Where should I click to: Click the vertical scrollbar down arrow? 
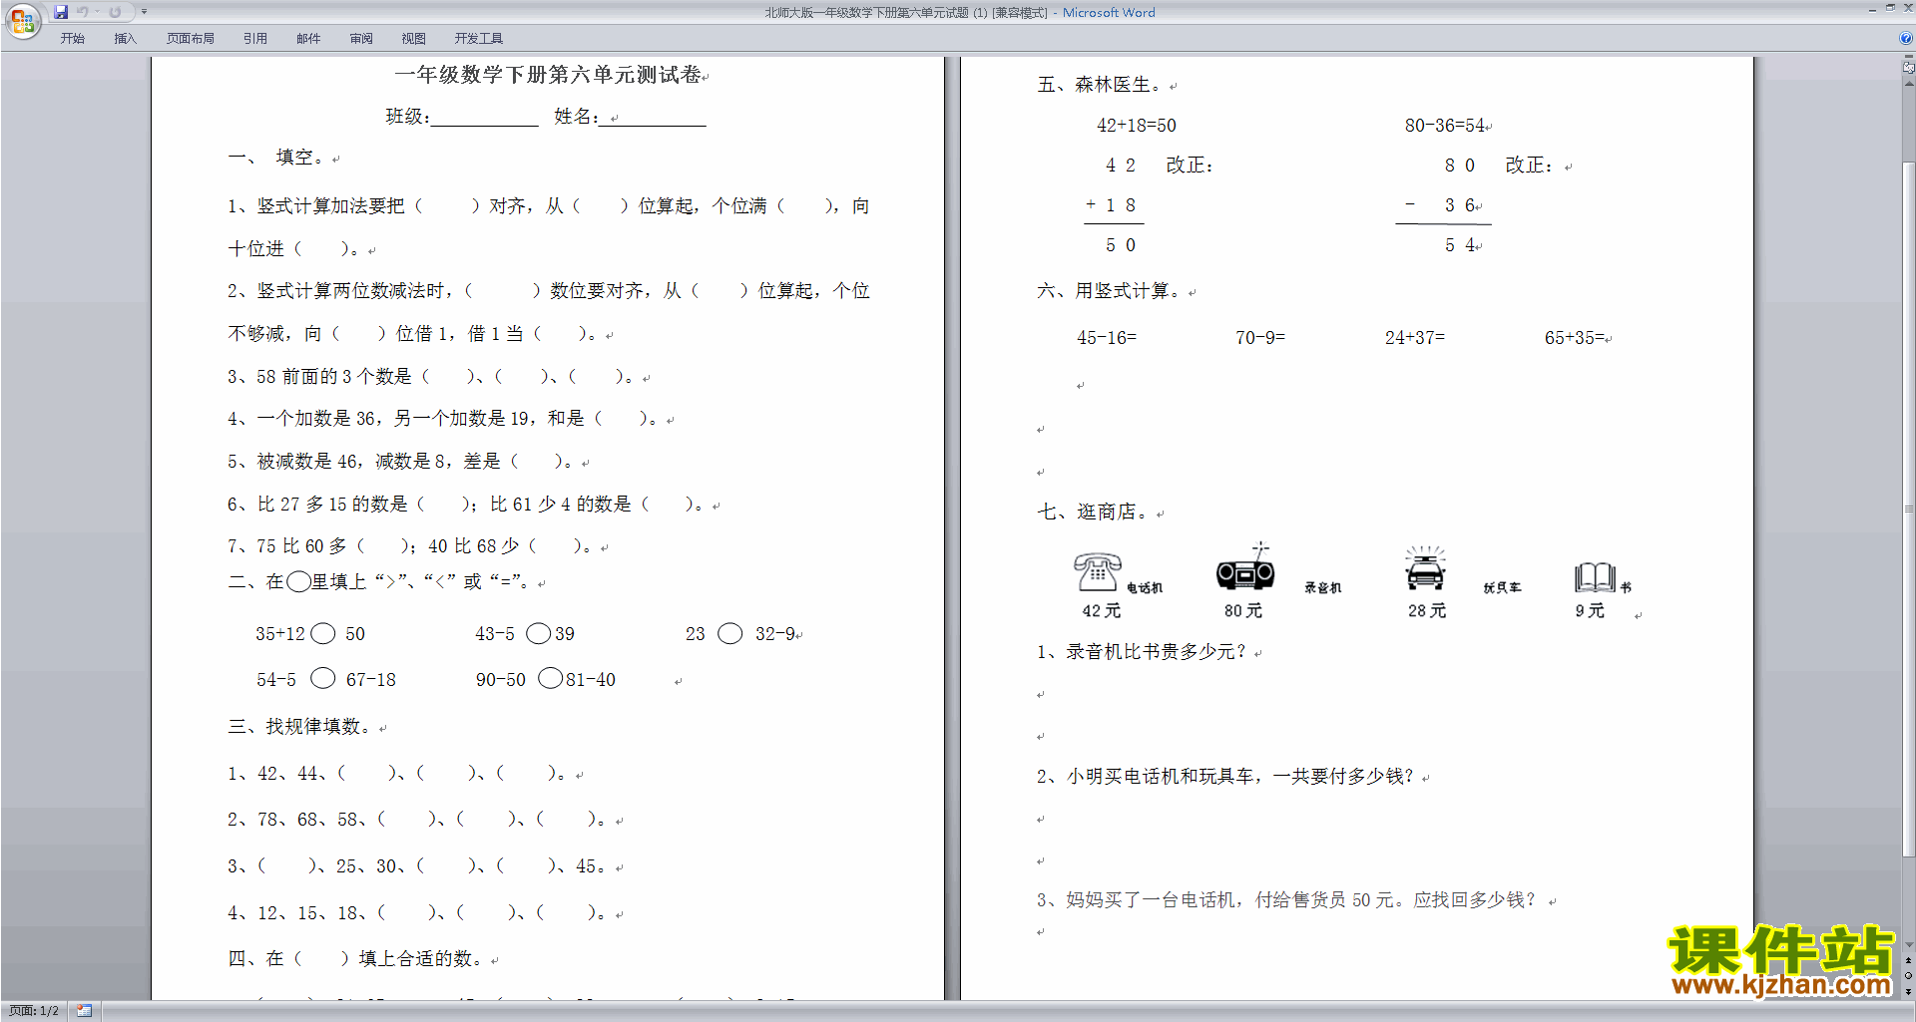click(x=1909, y=945)
